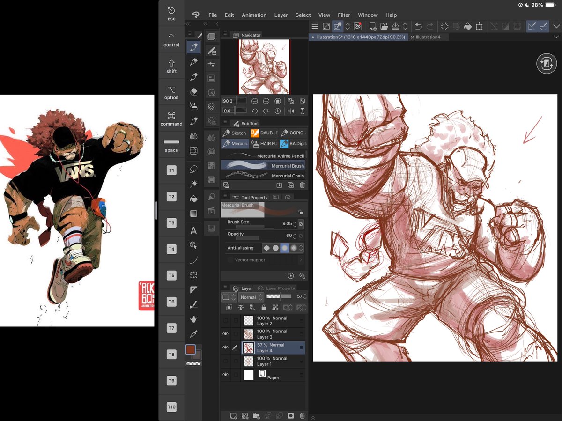Adjust the Opacity value stepper in Tool Property

click(296, 236)
